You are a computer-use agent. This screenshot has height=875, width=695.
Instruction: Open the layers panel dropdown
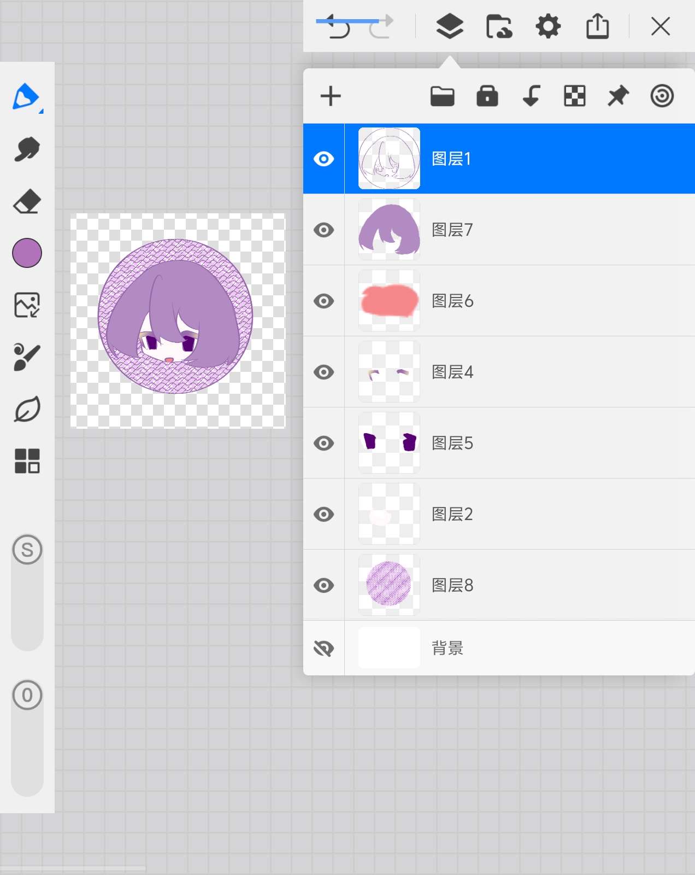point(449,26)
